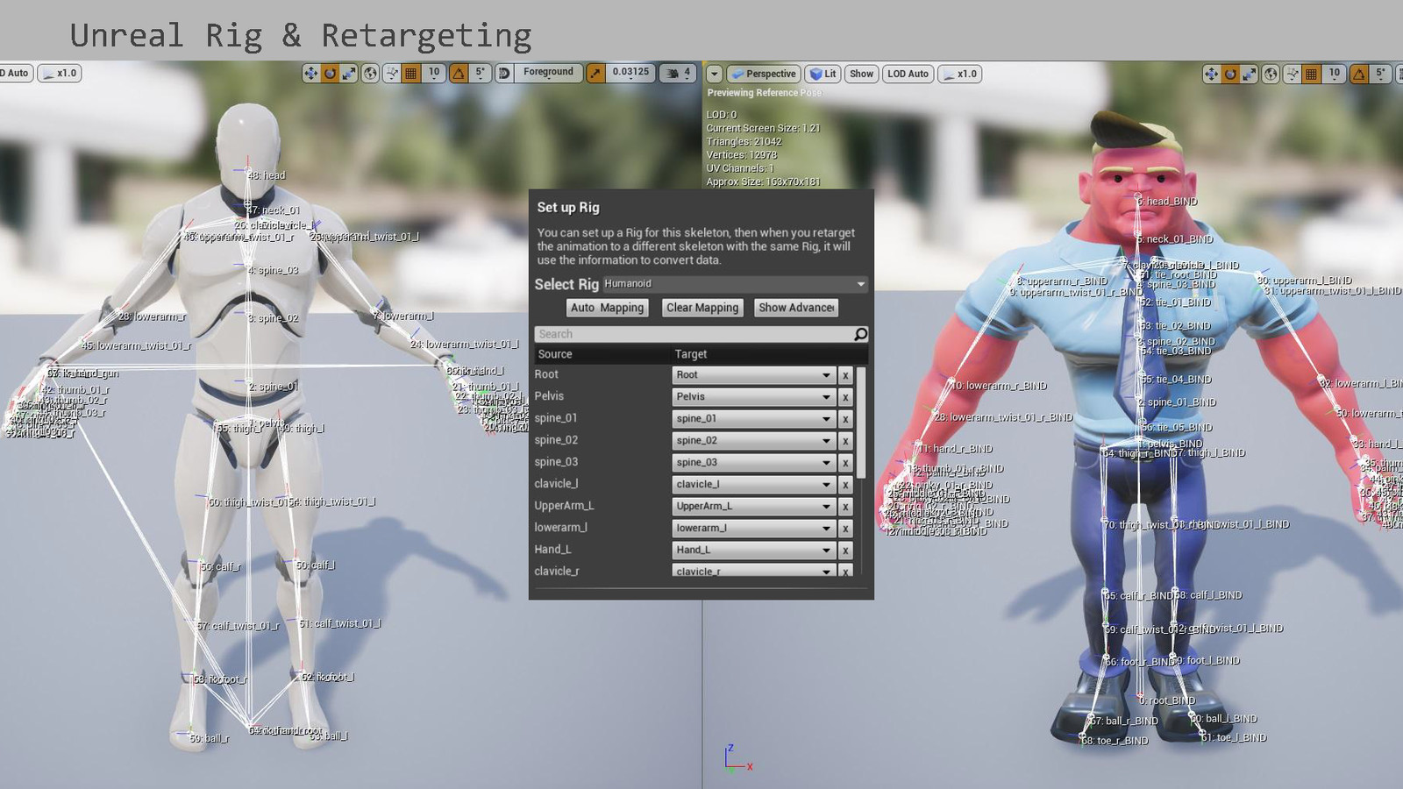The width and height of the screenshot is (1403, 789).
Task: Toggle surface snapping in right viewport
Action: click(x=1293, y=75)
